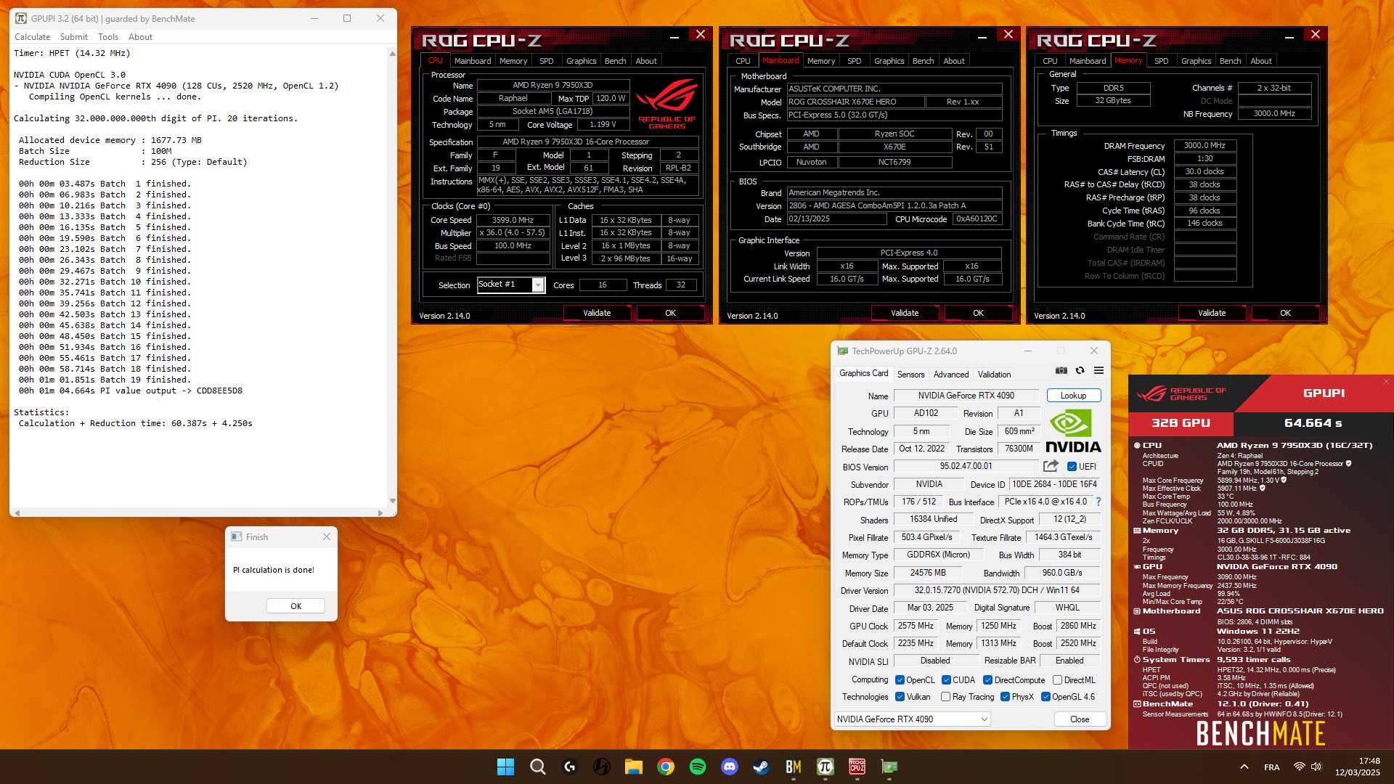Viewport: 1394px width, 784px height.
Task: Enable the DirectML checkbox
Action: [1057, 680]
